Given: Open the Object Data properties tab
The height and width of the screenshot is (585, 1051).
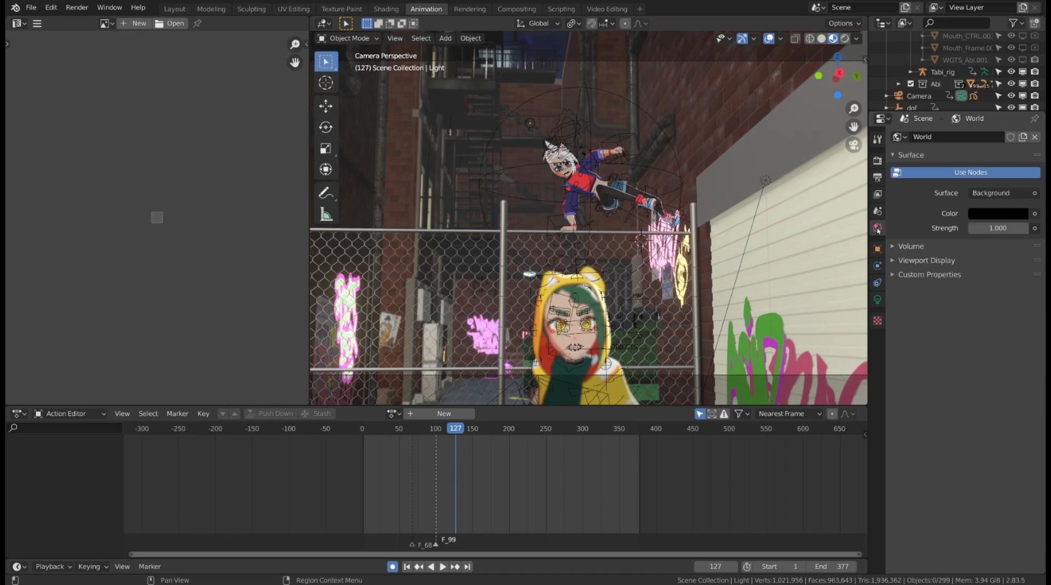Looking at the screenshot, I should [x=877, y=300].
